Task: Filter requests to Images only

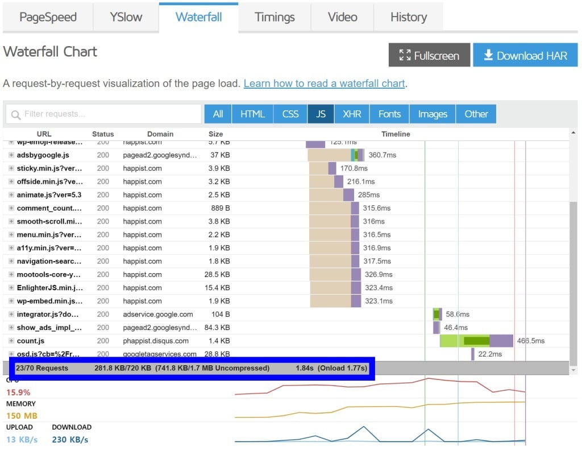Action: click(433, 114)
